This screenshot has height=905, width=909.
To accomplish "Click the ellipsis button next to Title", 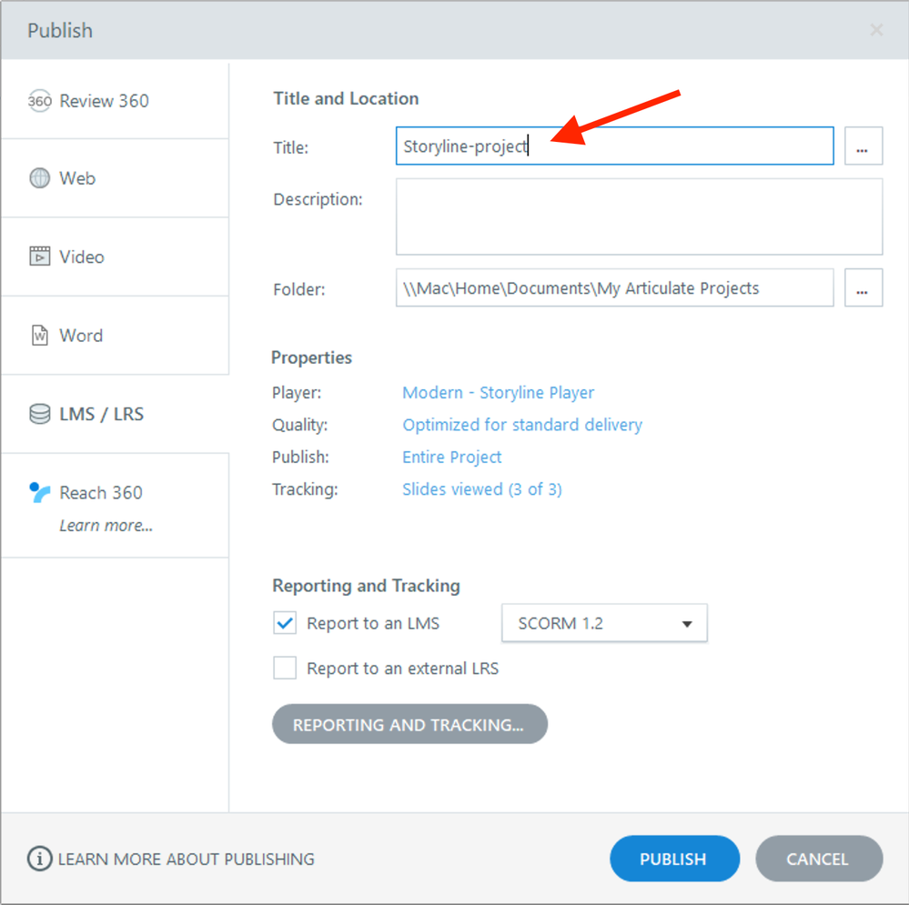I will pos(863,146).
